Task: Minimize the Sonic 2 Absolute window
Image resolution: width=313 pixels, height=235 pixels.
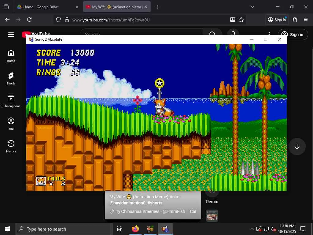Action: coord(252,39)
